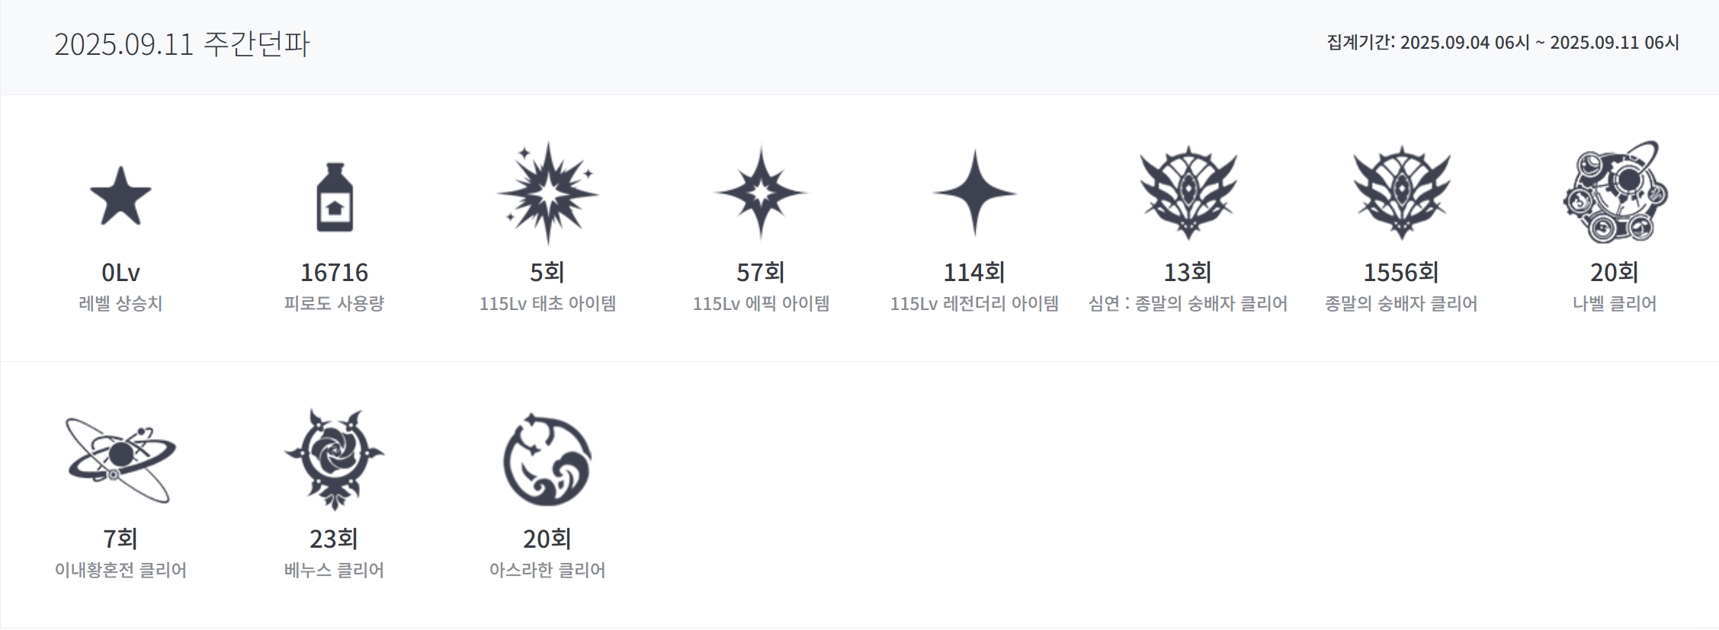Click the 115Lv 레전더리 four-point star icon
Image resolution: width=1719 pixels, height=630 pixels.
pyautogui.click(x=974, y=193)
